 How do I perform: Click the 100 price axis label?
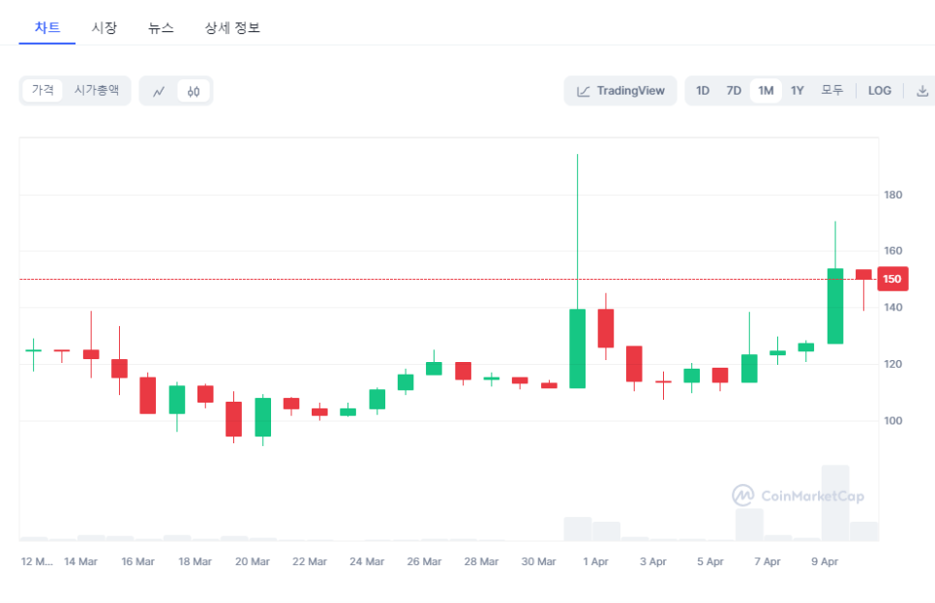tap(892, 420)
